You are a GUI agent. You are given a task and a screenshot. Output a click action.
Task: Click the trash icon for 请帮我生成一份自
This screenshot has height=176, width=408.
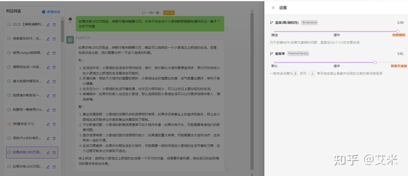(54, 67)
